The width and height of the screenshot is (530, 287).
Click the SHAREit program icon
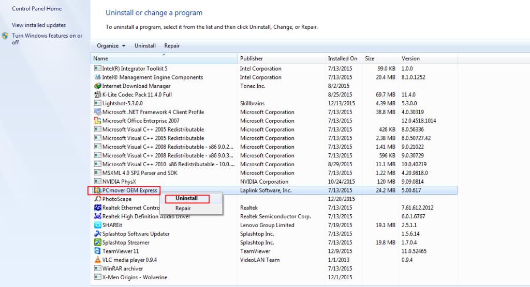pyautogui.click(x=98, y=225)
